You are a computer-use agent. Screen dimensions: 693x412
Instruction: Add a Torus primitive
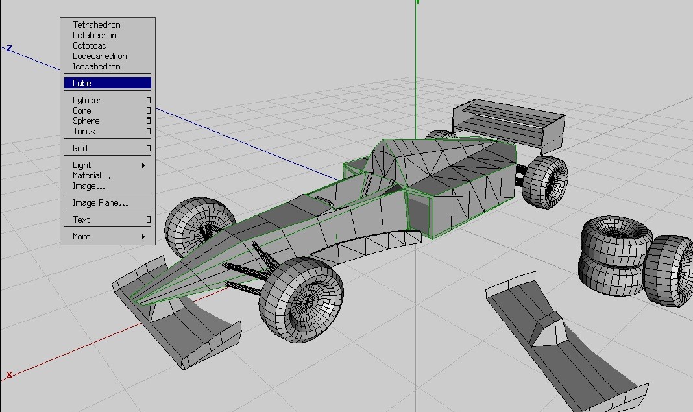84,131
